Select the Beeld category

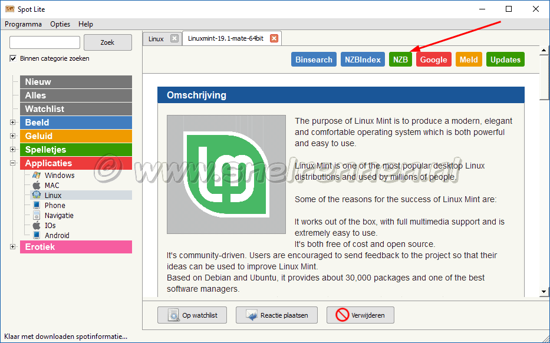coord(76,123)
